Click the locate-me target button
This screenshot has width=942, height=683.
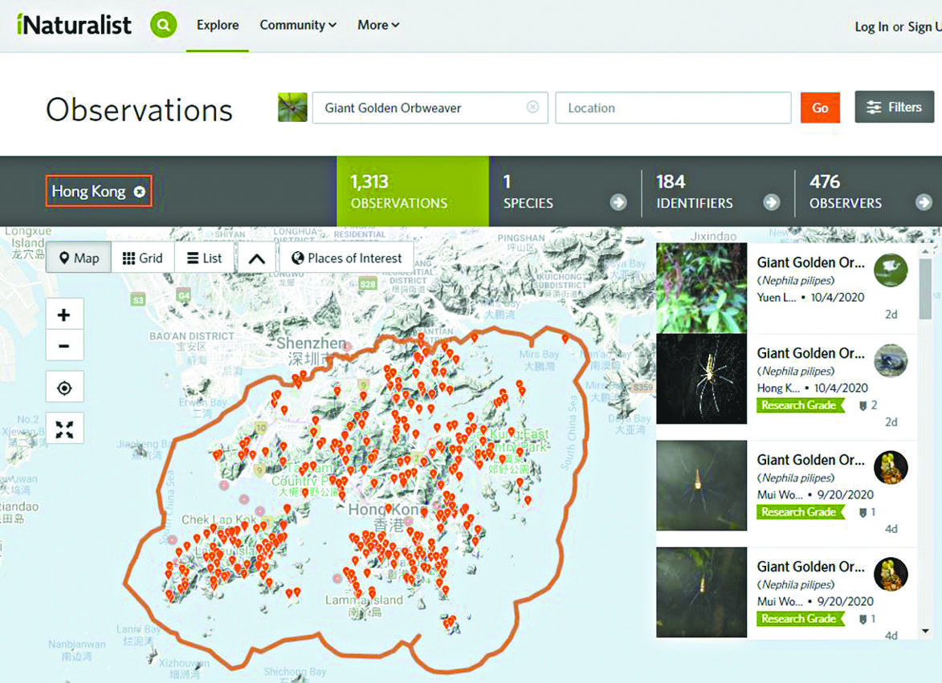64,388
